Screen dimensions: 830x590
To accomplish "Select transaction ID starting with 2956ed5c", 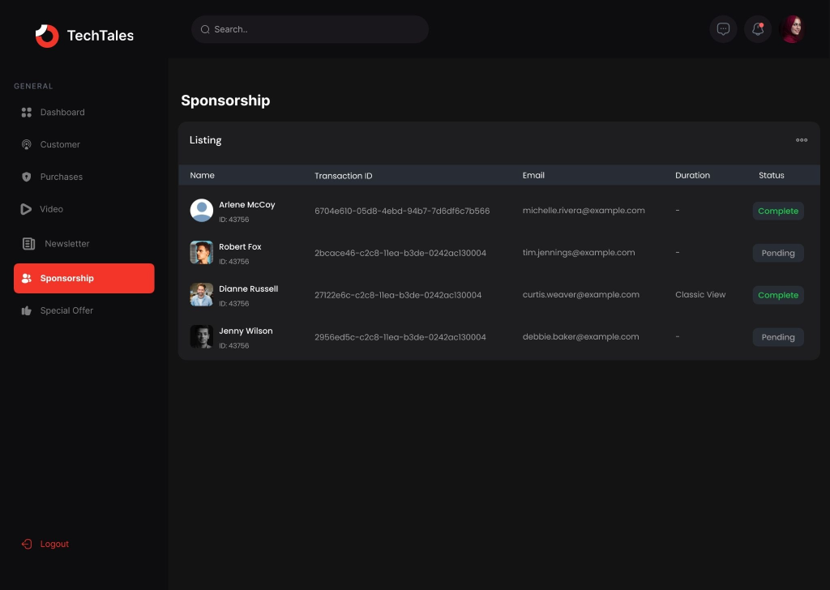I will point(400,337).
